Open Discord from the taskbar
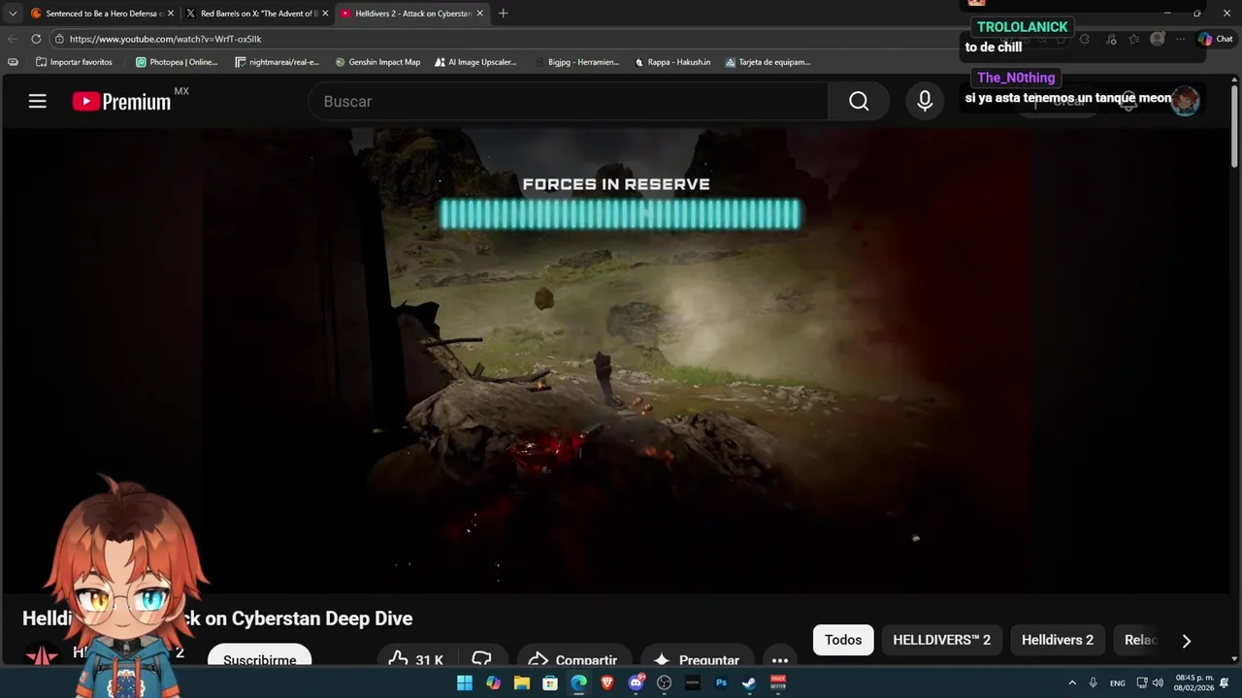1242x698 pixels. 637,682
